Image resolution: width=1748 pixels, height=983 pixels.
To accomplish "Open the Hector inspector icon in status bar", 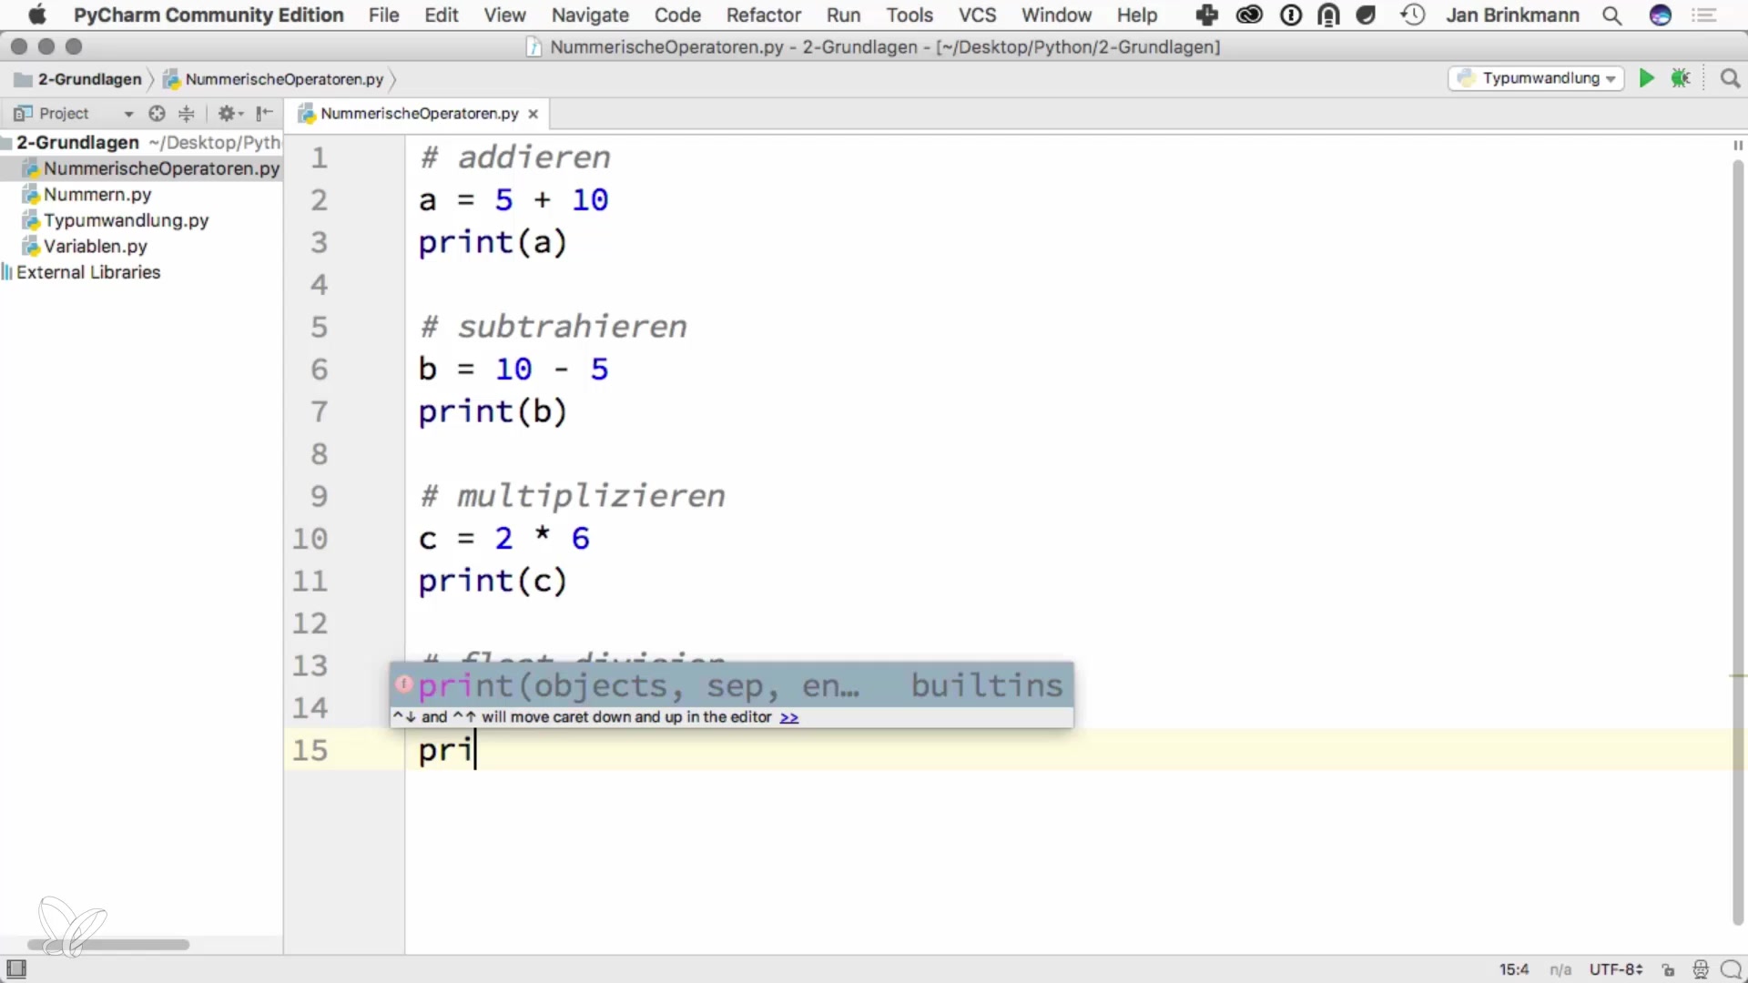I will coord(1700,969).
